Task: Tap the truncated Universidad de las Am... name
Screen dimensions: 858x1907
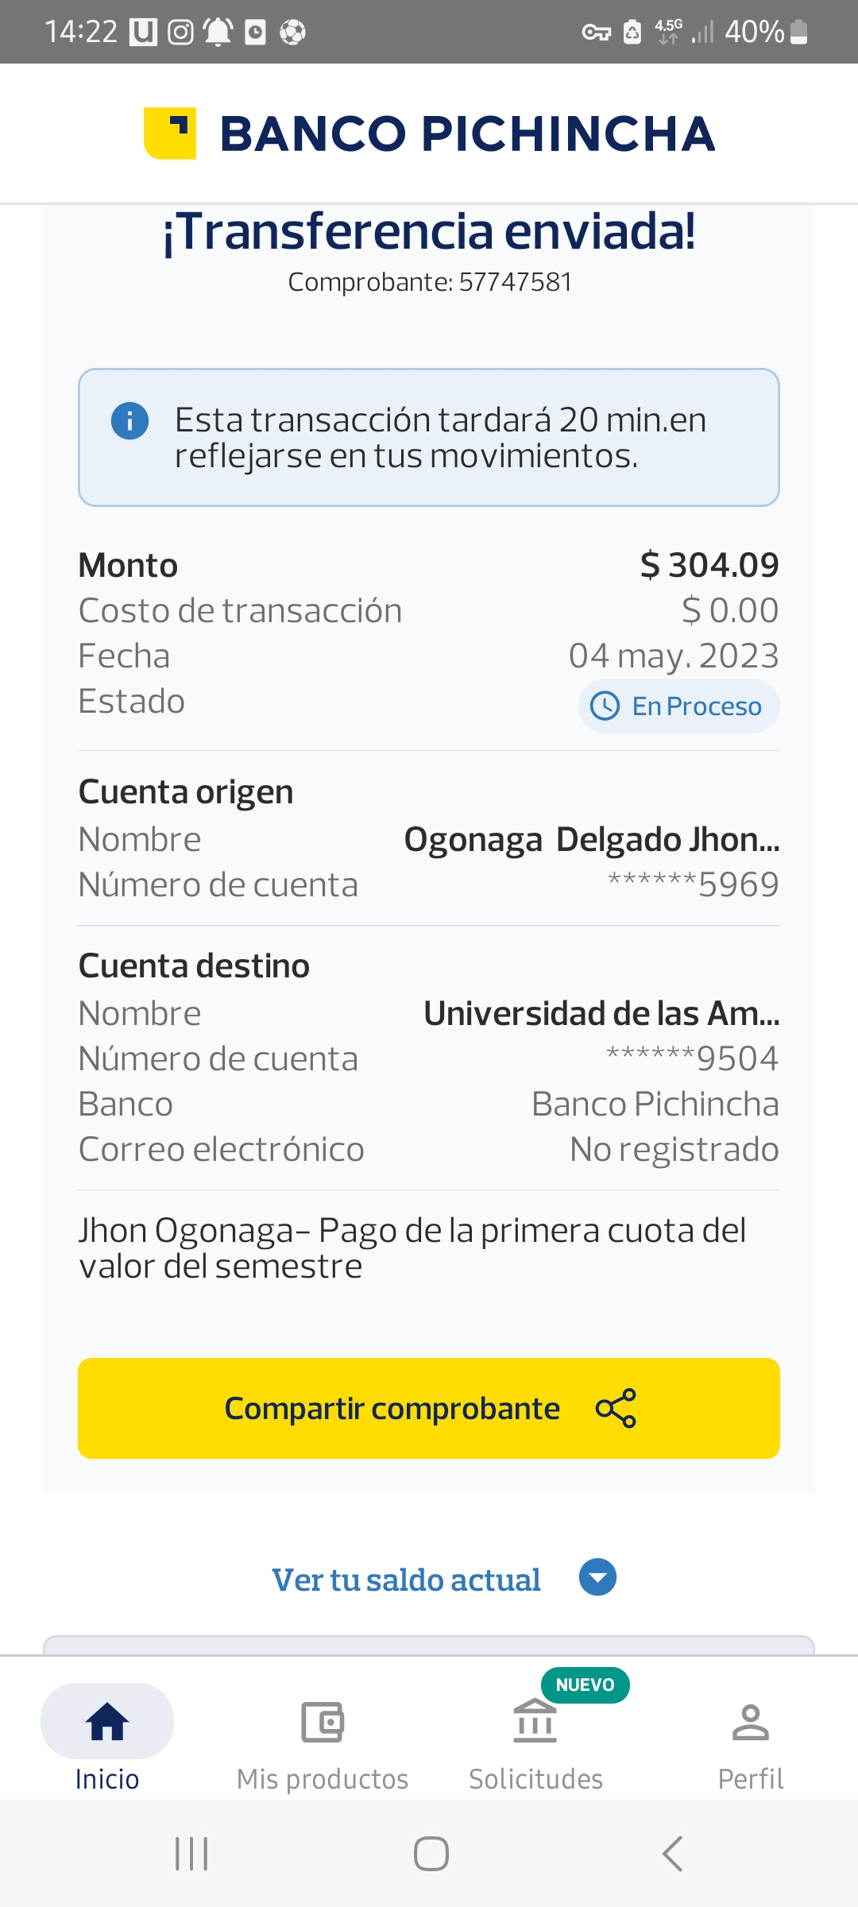Action: [x=601, y=1013]
